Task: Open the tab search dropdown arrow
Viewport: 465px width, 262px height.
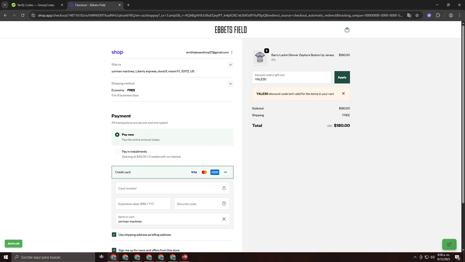Action: [5, 5]
